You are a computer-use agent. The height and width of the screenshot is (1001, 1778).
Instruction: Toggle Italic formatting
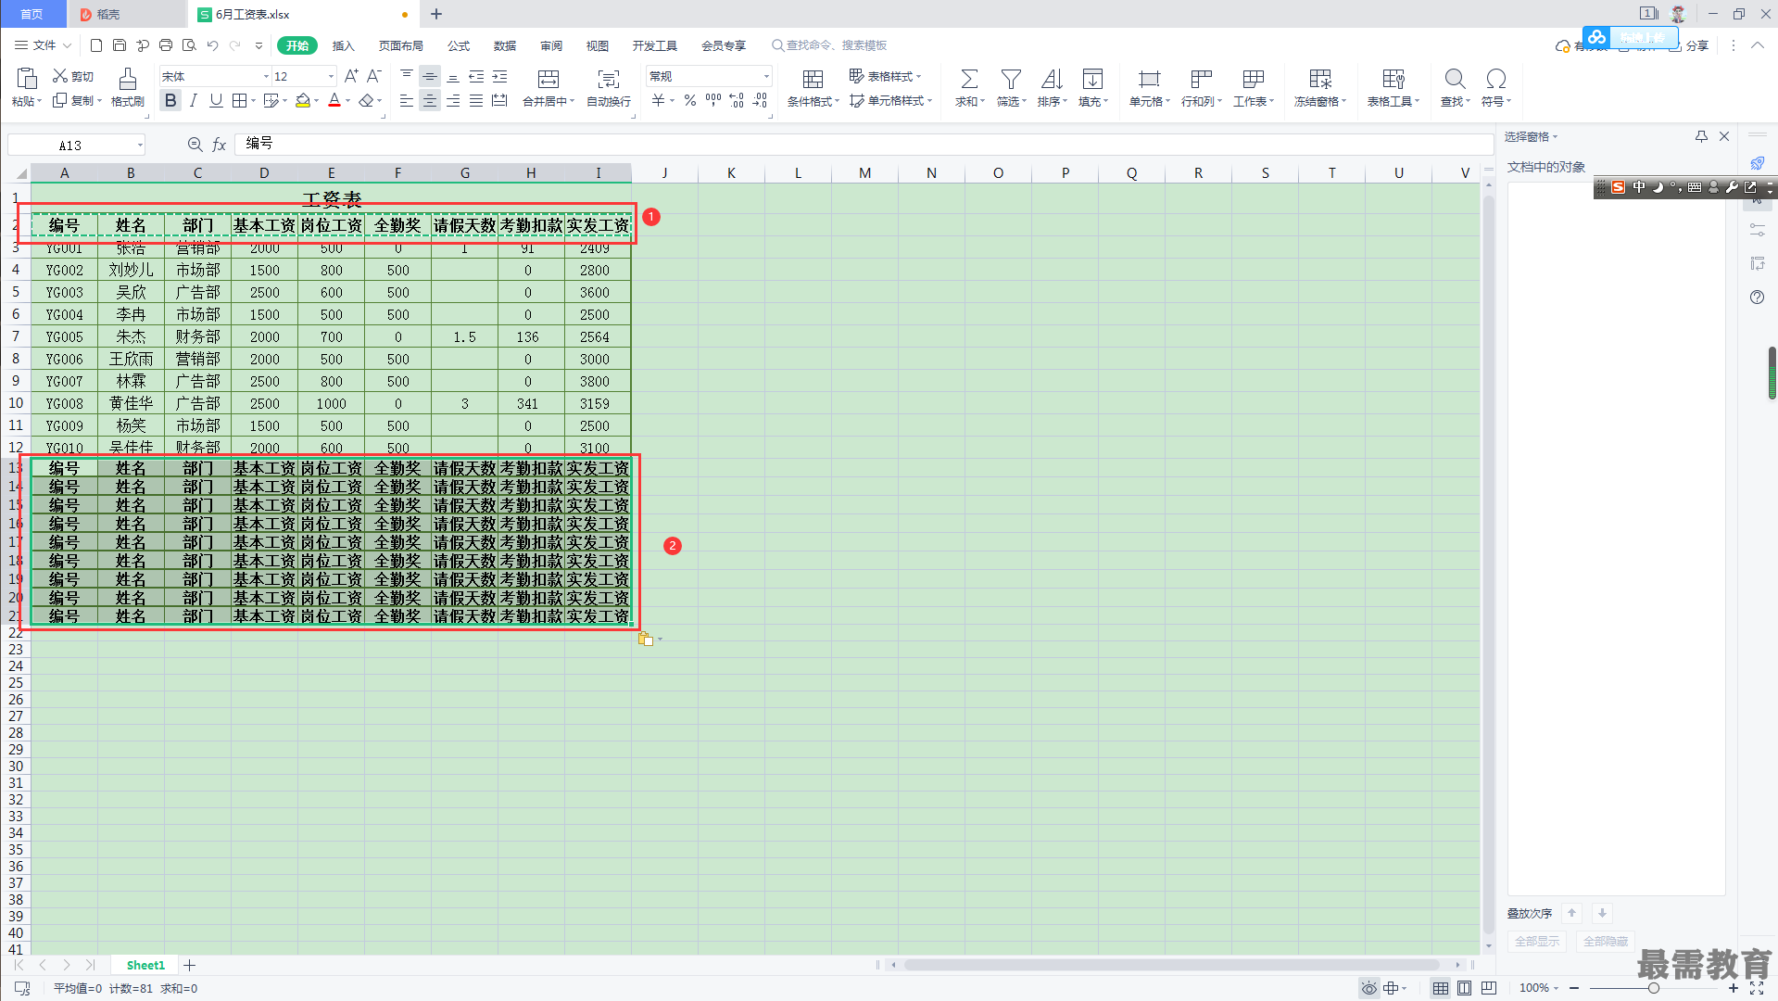click(x=193, y=100)
